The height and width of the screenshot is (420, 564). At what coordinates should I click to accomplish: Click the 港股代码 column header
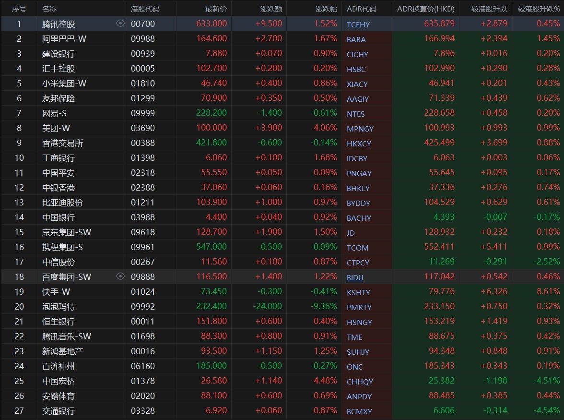[145, 9]
